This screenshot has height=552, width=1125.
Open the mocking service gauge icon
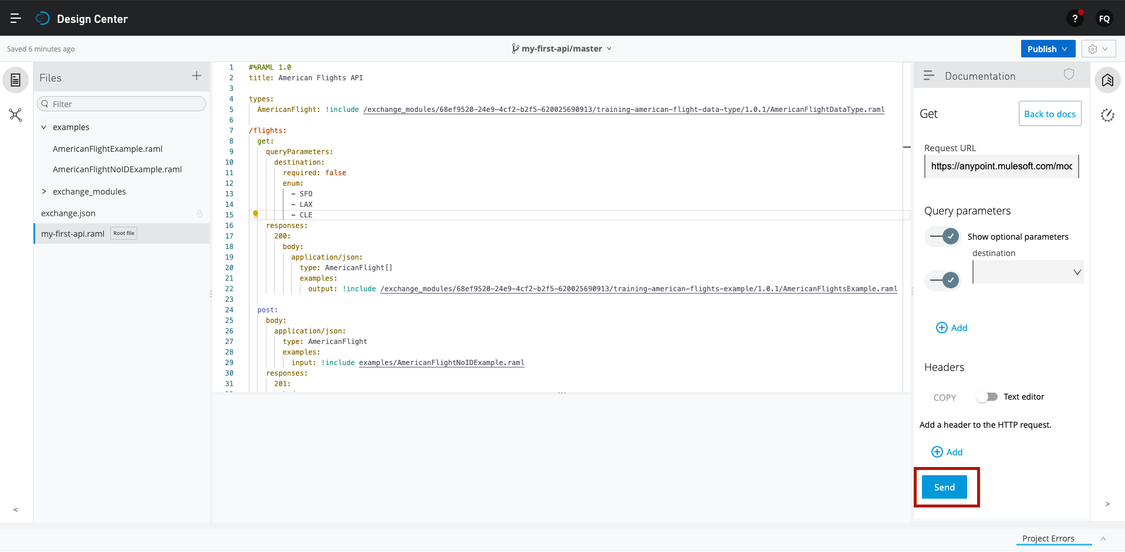[x=1107, y=115]
